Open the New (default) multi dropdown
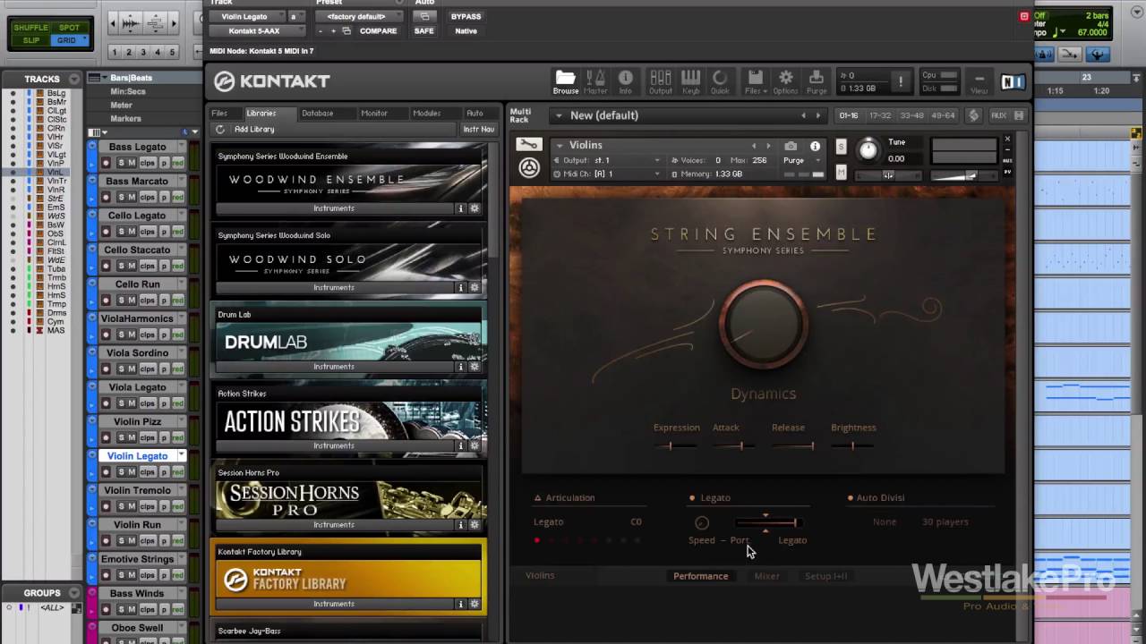Image resolution: width=1146 pixels, height=644 pixels. tap(686, 115)
